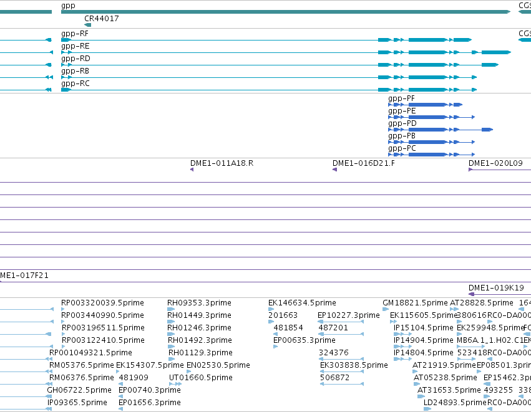Open EST GM18821.5prime
Screen dimensions: 531x412
pyautogui.click(x=415, y=303)
